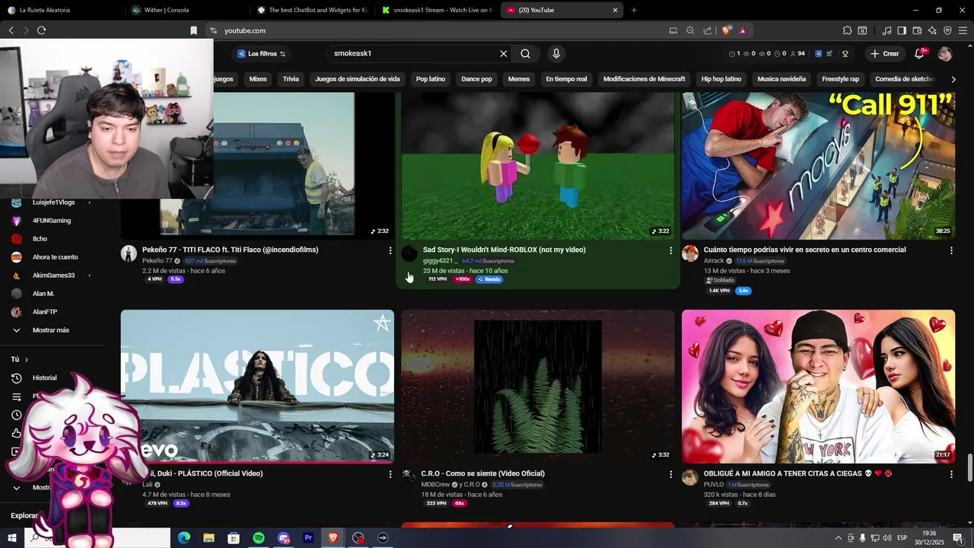Open the Leo AI sparkle icon
Viewport: 974px width, 548px height.
pos(932,30)
